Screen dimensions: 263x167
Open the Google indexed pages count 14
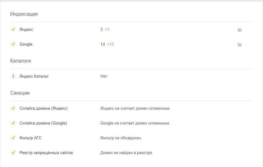click(103, 44)
